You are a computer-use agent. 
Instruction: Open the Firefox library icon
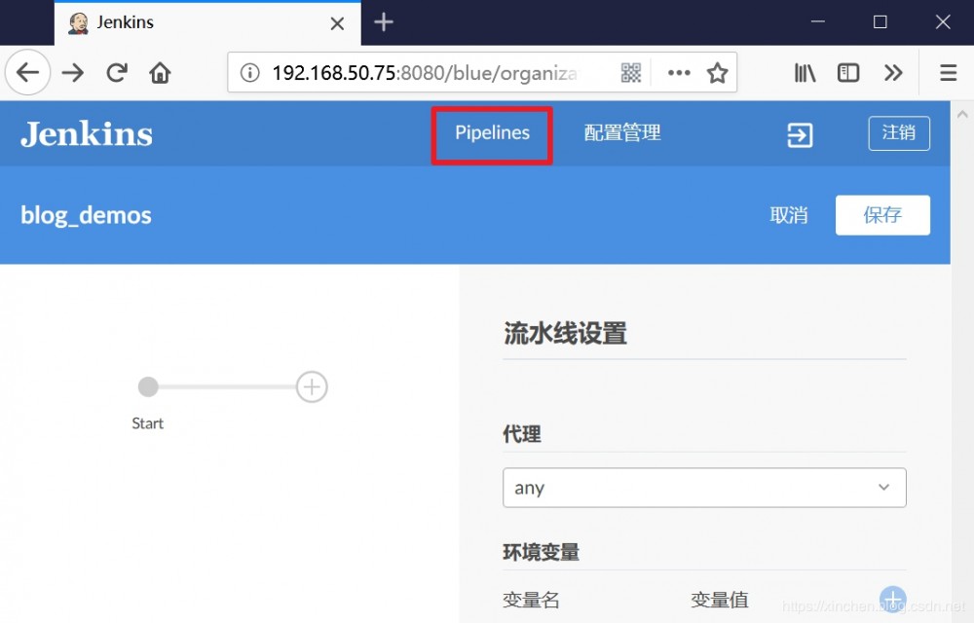(805, 72)
